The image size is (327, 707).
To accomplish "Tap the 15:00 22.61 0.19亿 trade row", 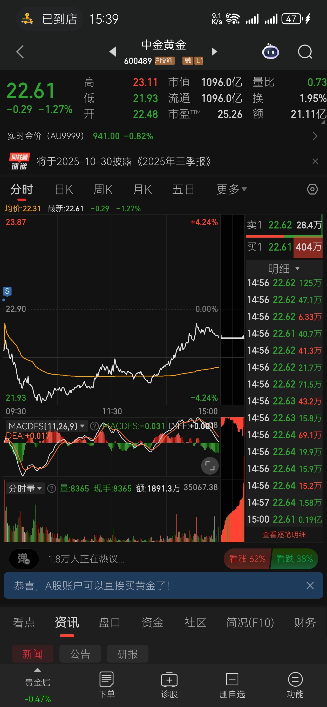I will tap(284, 519).
